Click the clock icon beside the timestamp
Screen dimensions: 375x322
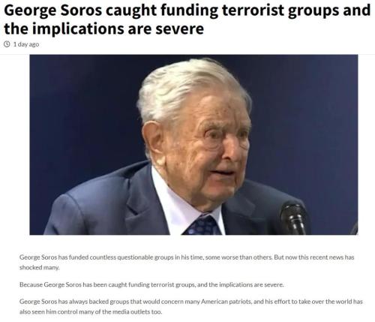pos(7,44)
